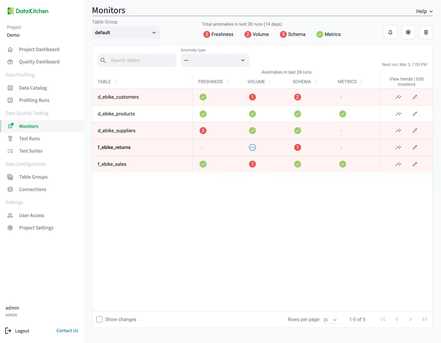The image size is (441, 343).
Task: Edit monitors for f_ebike_sales
Action: [x=415, y=164]
